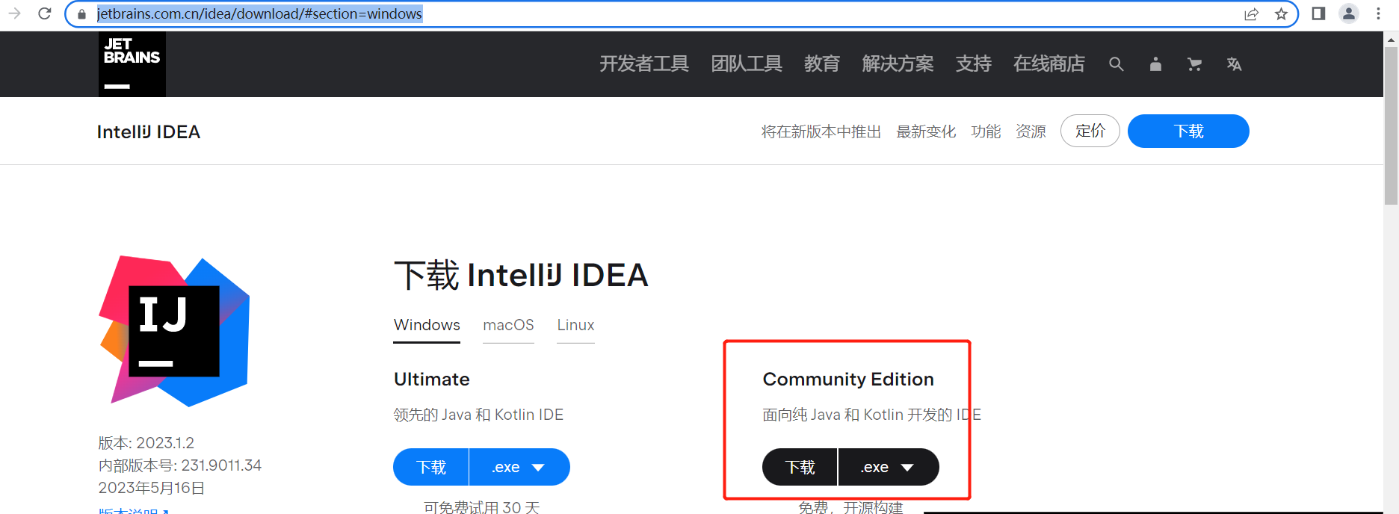Click the 内部版本号: 231.9011.34 text
The image size is (1399, 514).
[180, 465]
